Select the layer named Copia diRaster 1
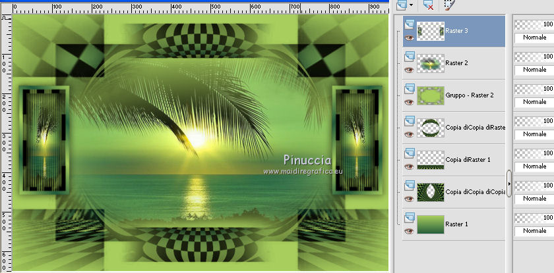This screenshot has height=273, width=554. (468, 160)
